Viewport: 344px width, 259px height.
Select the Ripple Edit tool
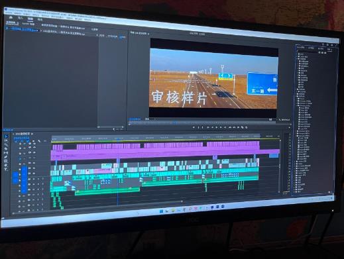click(6, 144)
